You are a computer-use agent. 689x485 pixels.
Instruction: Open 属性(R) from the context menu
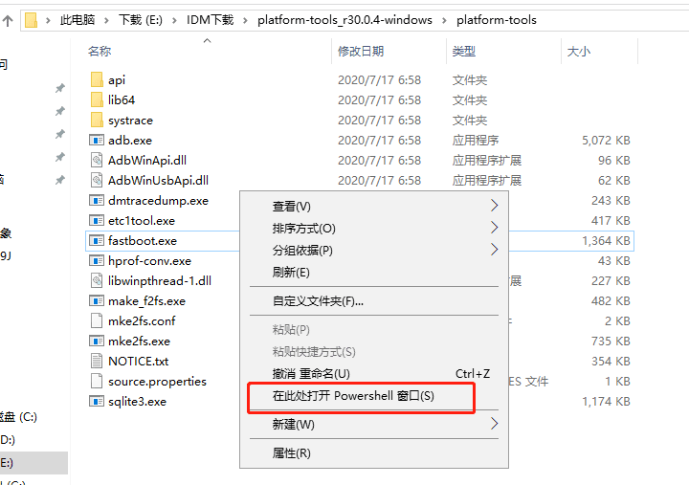tap(291, 453)
